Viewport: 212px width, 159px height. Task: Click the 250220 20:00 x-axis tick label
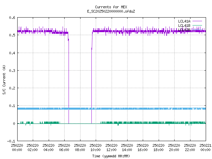pyautogui.click(x=174, y=147)
